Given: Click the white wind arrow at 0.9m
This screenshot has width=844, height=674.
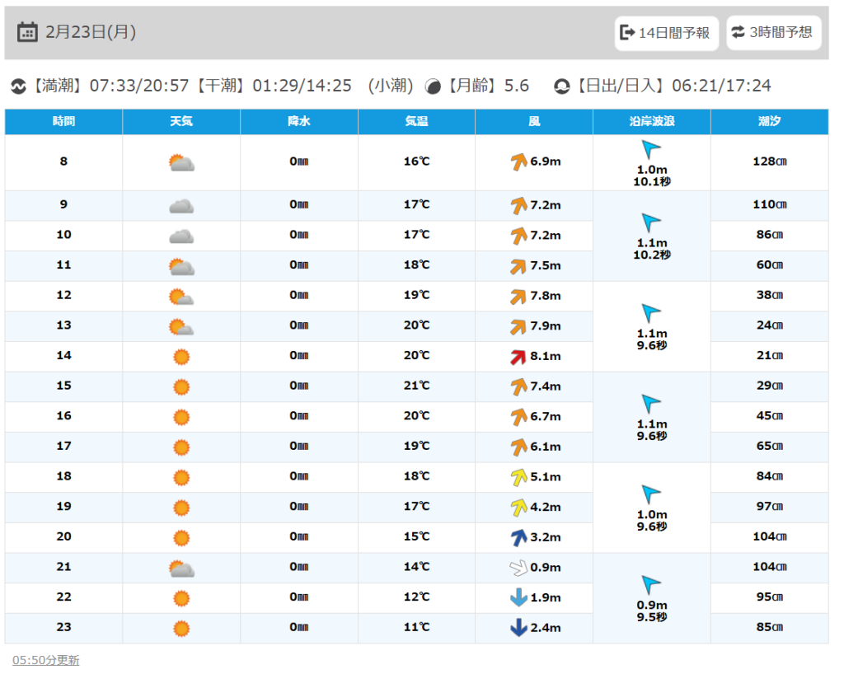Looking at the screenshot, I should pyautogui.click(x=518, y=567).
